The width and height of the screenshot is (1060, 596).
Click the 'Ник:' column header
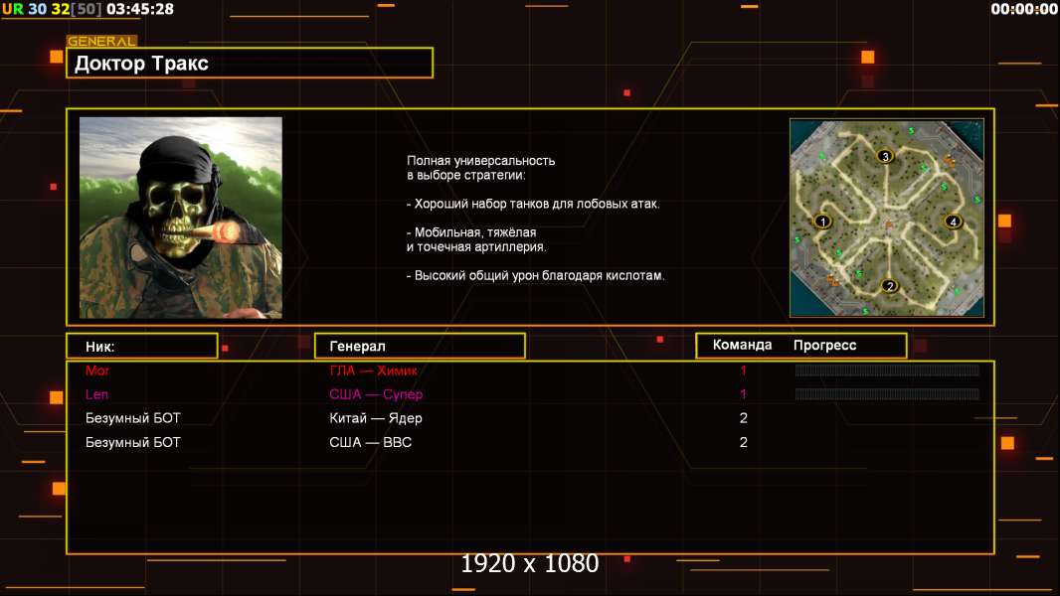click(142, 346)
